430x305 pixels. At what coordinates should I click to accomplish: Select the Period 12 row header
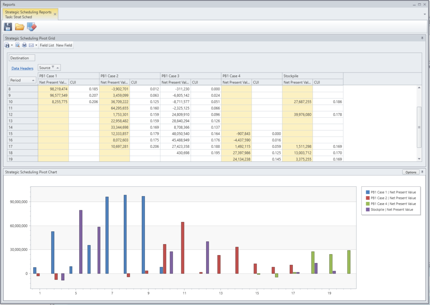tap(23, 114)
